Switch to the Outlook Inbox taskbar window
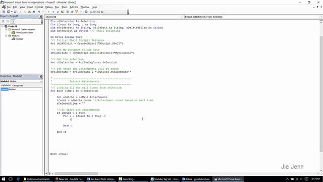Image resolution: width=323 pixels, height=182 pixels. tap(196, 179)
